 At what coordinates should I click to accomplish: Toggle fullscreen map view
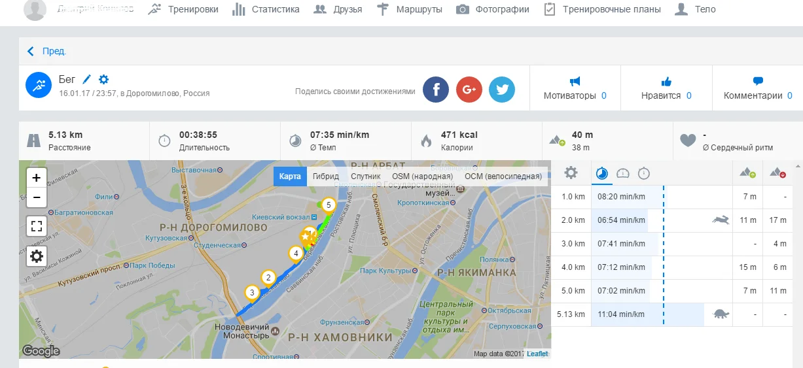pos(36,227)
